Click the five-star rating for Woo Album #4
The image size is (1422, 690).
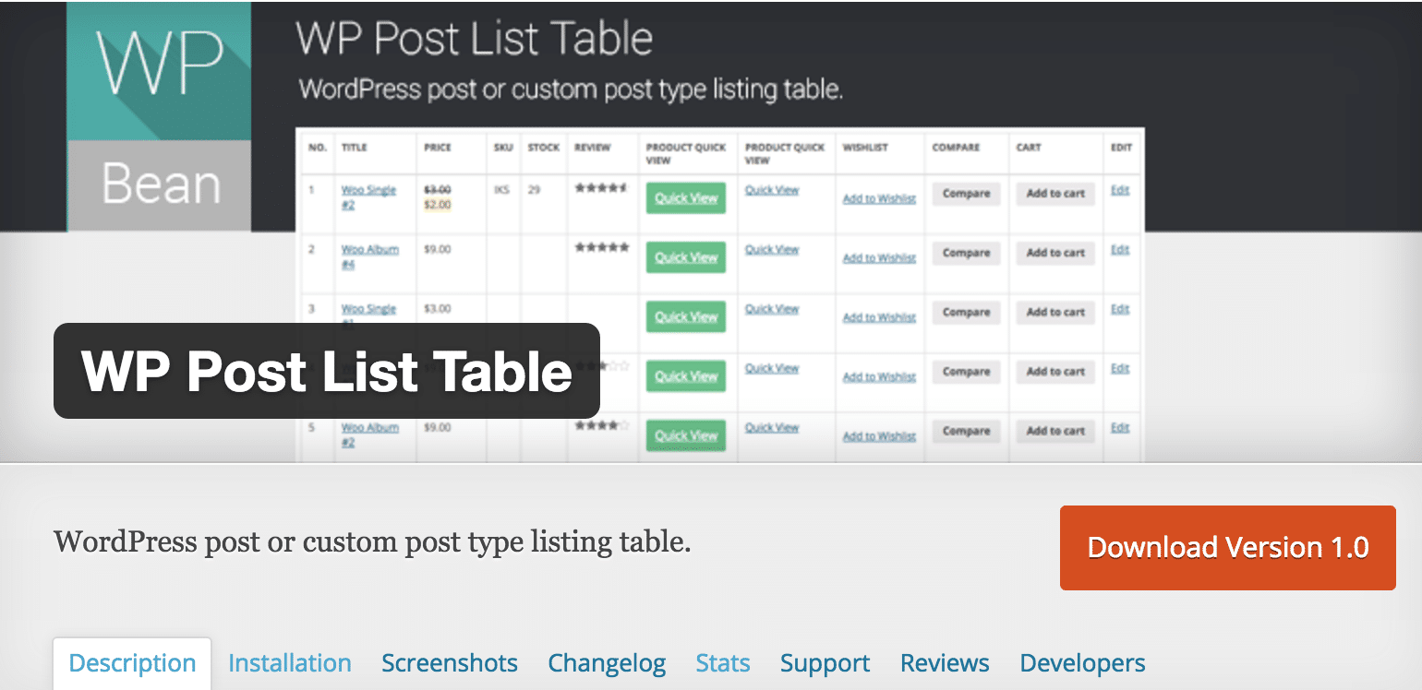(602, 247)
